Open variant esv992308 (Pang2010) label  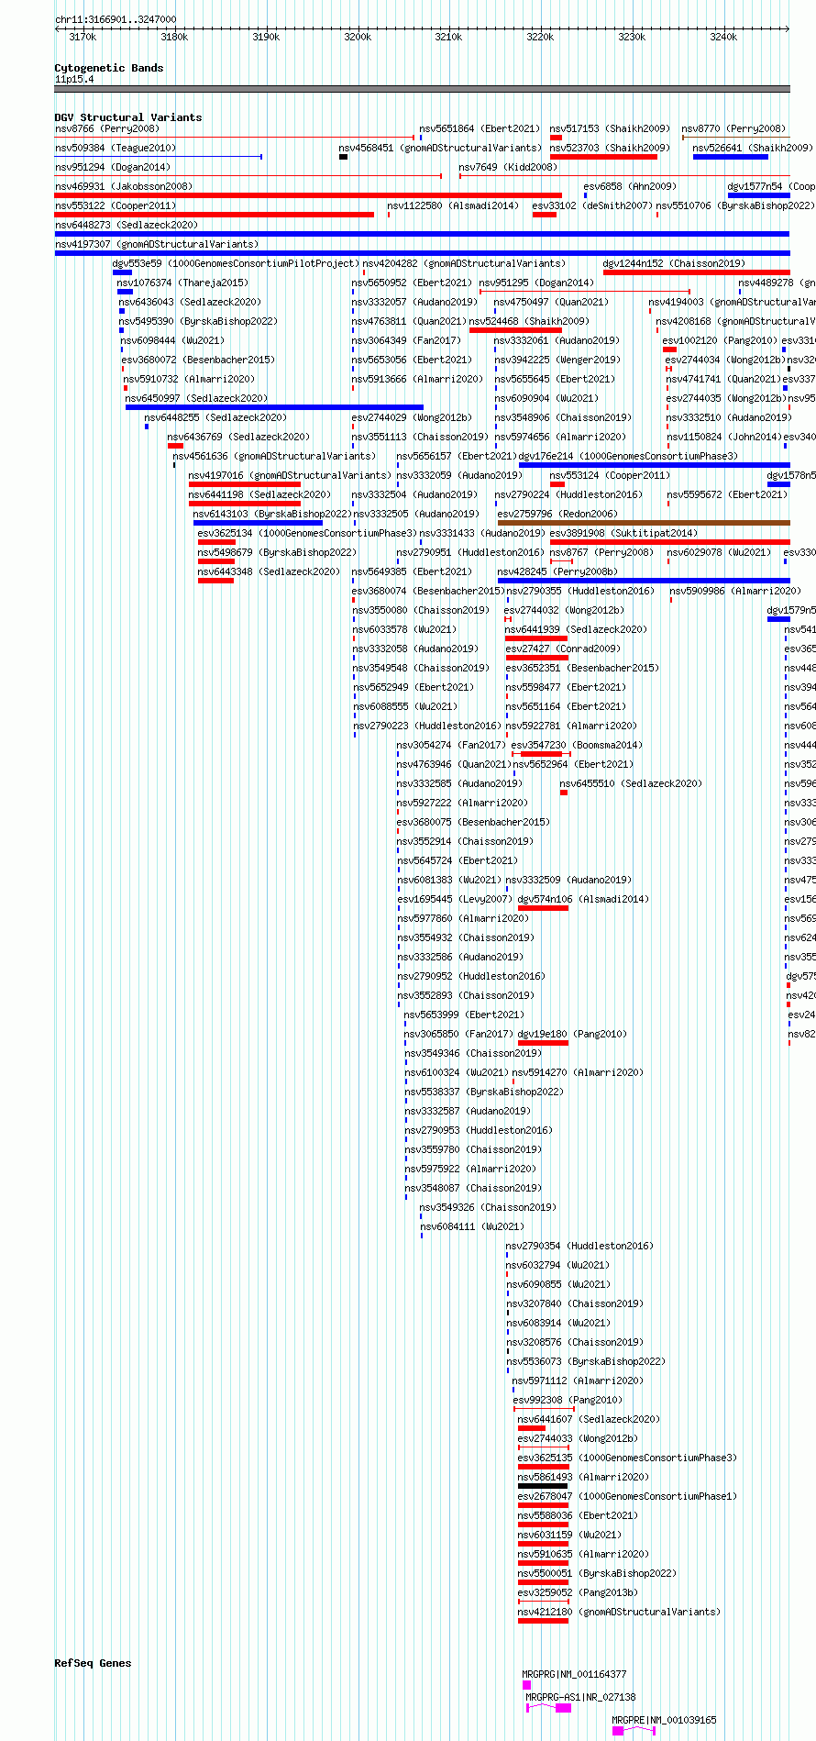coord(568,1400)
